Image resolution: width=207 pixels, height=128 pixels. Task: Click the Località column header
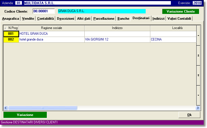click(x=173, y=28)
